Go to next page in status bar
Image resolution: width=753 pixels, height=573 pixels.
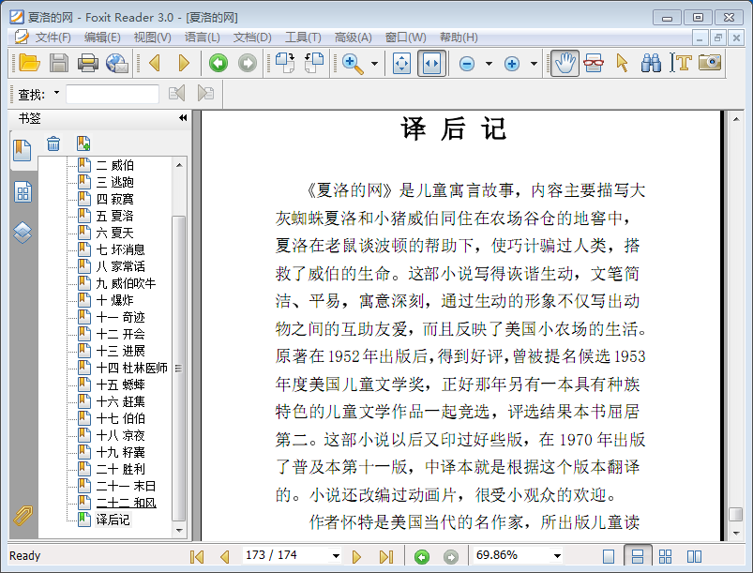click(x=356, y=557)
